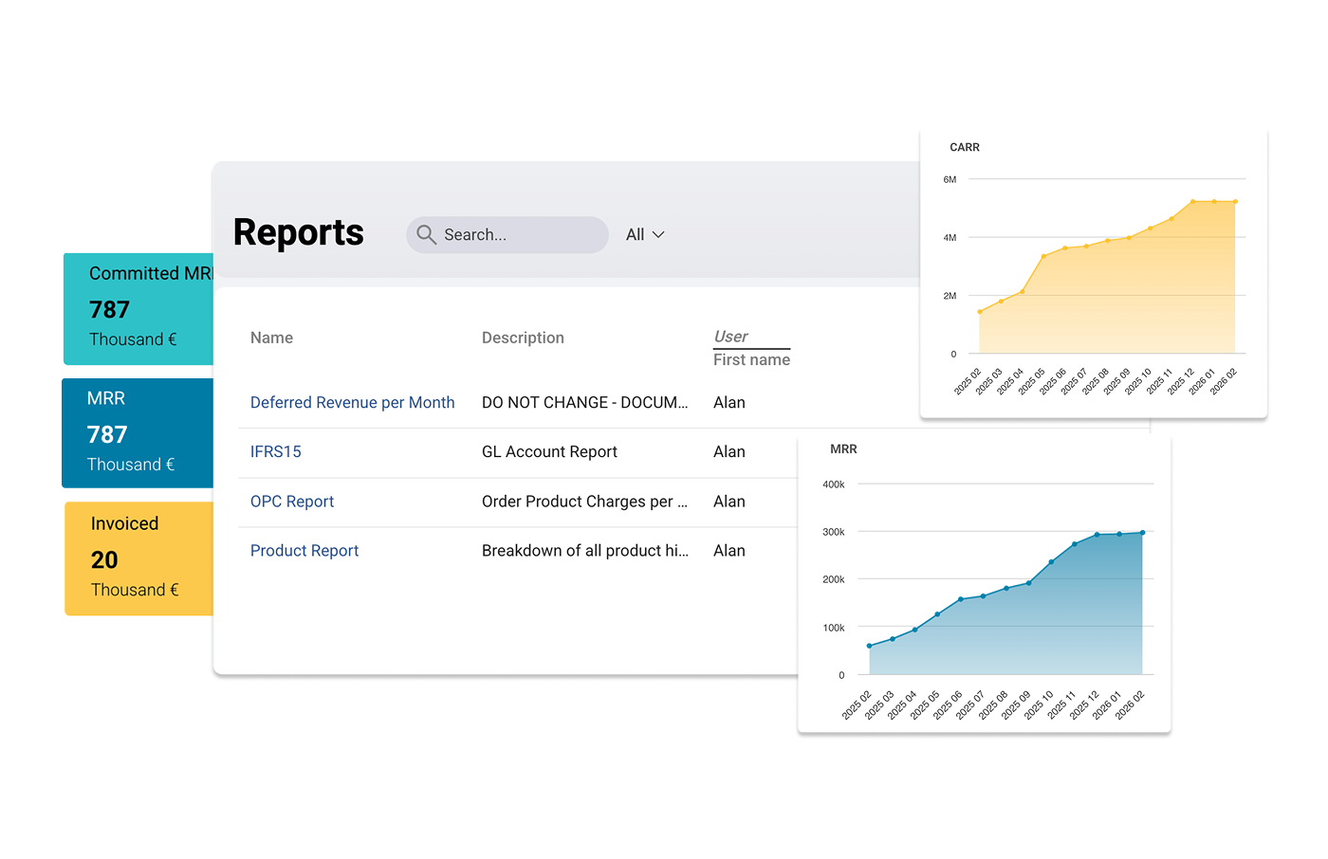Click the GL Account Report description
The height and width of the screenshot is (859, 1328).
(549, 452)
